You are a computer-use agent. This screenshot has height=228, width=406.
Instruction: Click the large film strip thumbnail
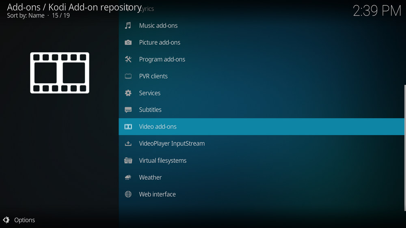point(60,73)
